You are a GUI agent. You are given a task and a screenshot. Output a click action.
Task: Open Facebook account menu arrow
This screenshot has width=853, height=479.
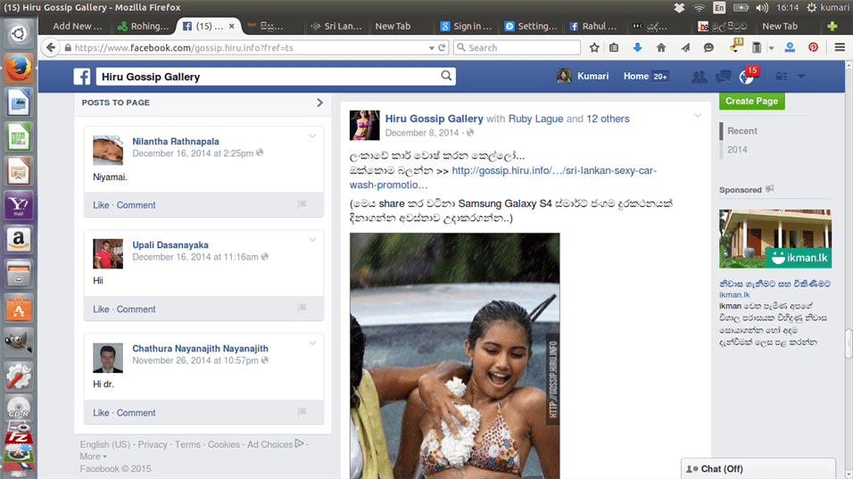coord(801,77)
